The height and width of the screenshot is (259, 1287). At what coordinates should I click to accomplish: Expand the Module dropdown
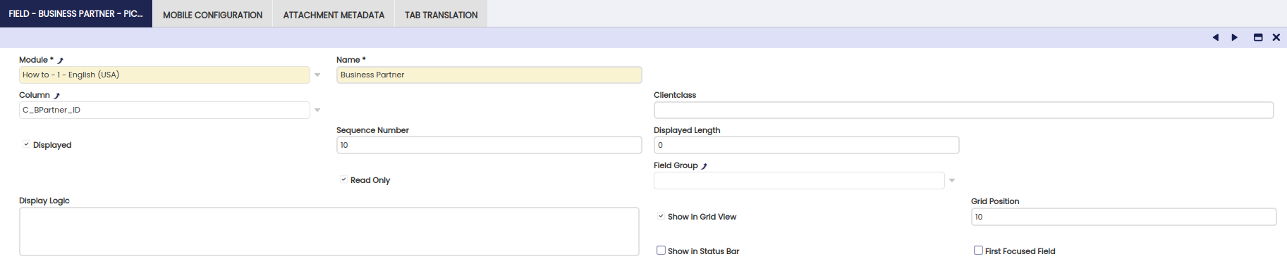pos(317,75)
